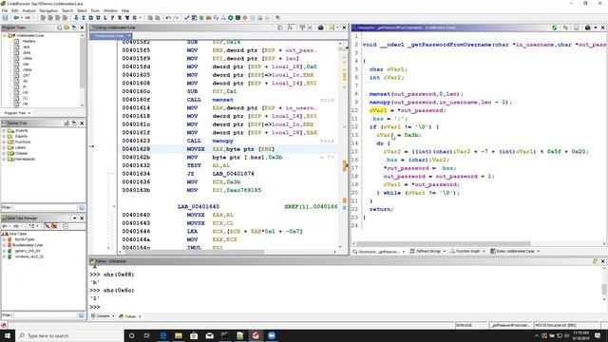
Task: Expand the Classes folder in Symbol Tree
Action: pos(4,153)
